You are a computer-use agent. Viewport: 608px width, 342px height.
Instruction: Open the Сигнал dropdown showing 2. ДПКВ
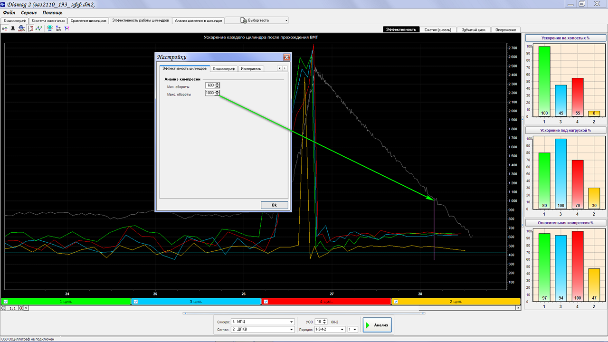pyautogui.click(x=263, y=329)
